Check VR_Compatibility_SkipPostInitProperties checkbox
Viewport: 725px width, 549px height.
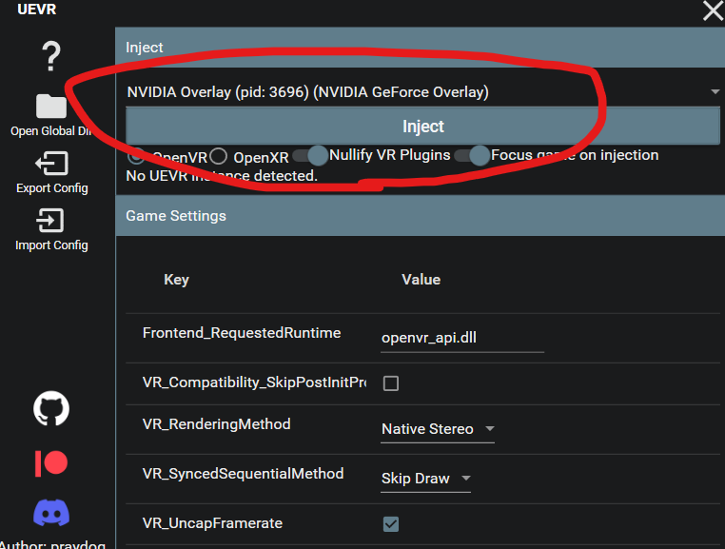click(391, 382)
